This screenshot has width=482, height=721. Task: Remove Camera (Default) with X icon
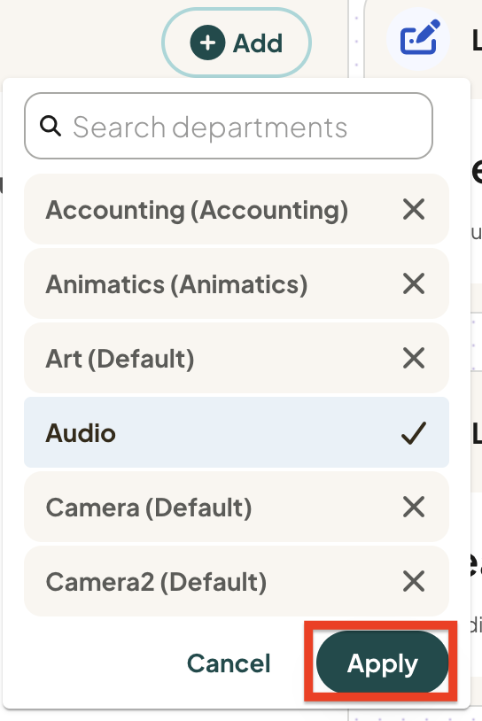click(414, 507)
